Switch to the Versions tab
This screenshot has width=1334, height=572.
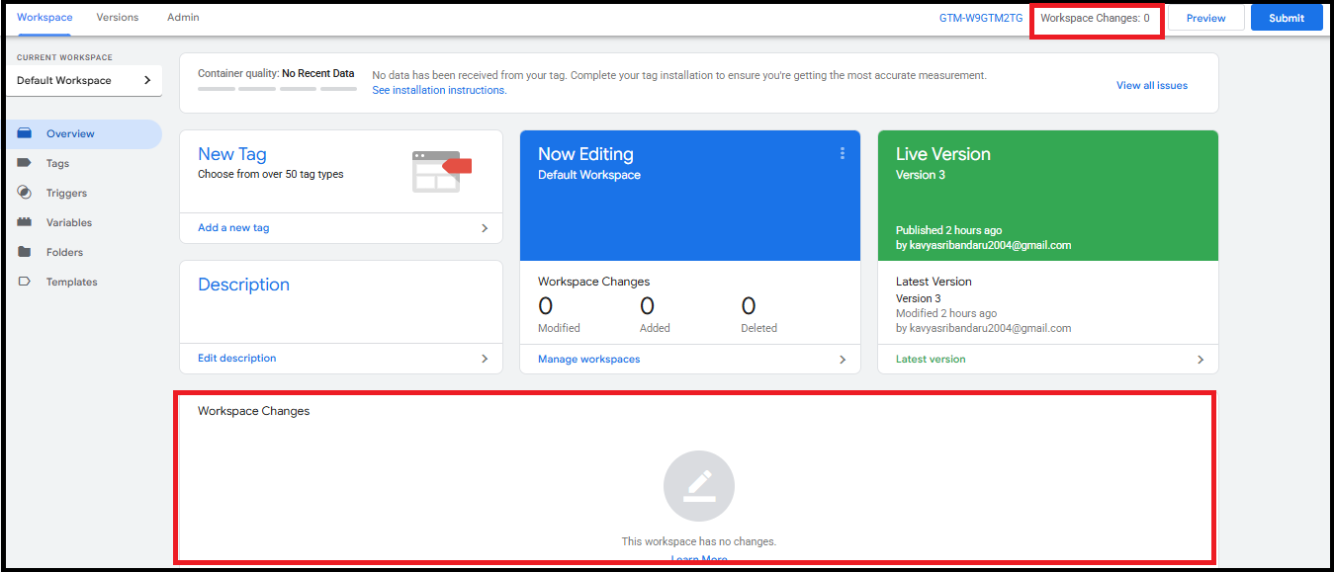(118, 18)
